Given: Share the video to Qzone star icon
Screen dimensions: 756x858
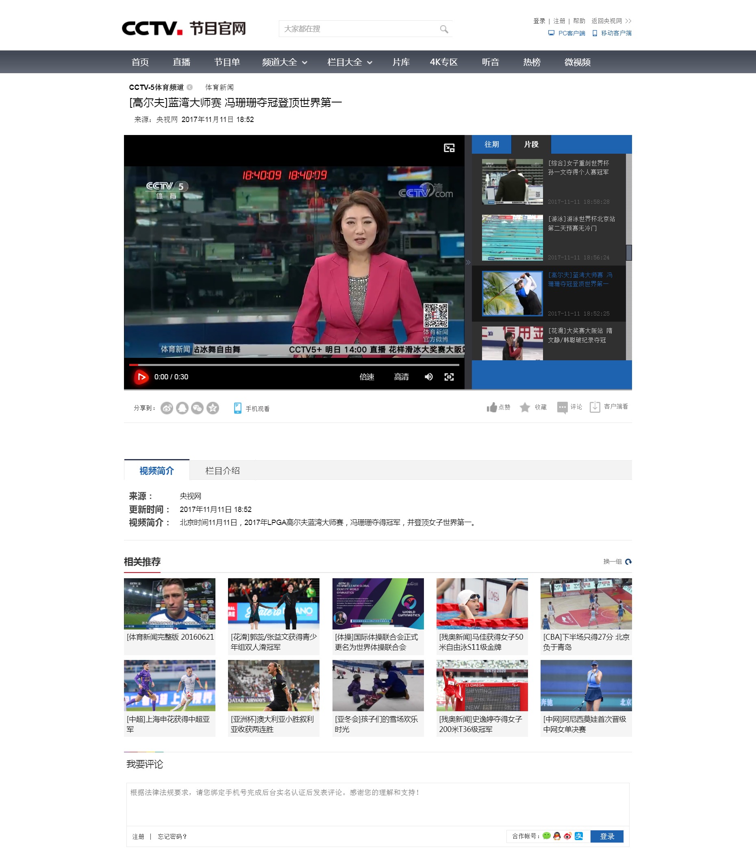Looking at the screenshot, I should point(213,408).
